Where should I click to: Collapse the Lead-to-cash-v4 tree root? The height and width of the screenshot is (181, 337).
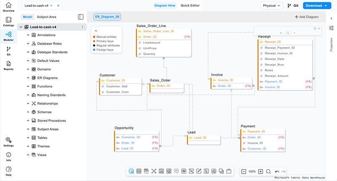click(x=21, y=27)
